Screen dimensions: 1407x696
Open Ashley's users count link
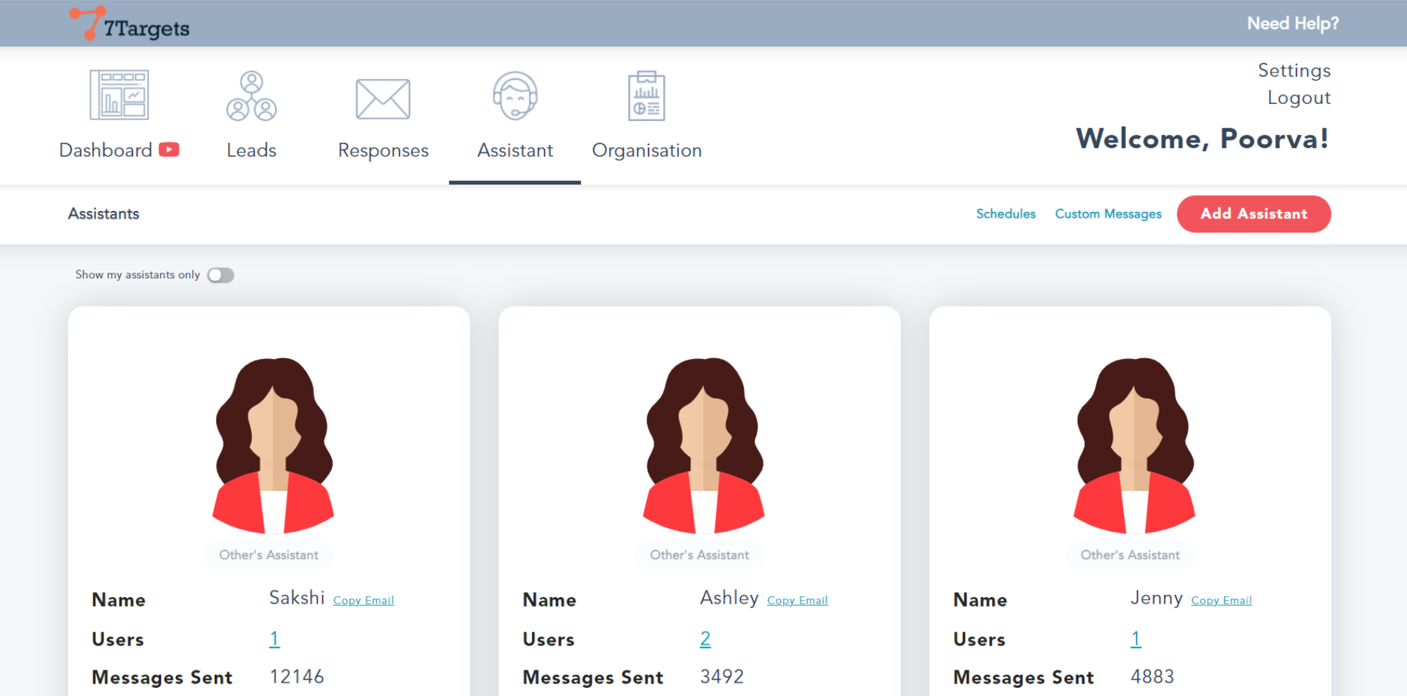[x=705, y=639]
